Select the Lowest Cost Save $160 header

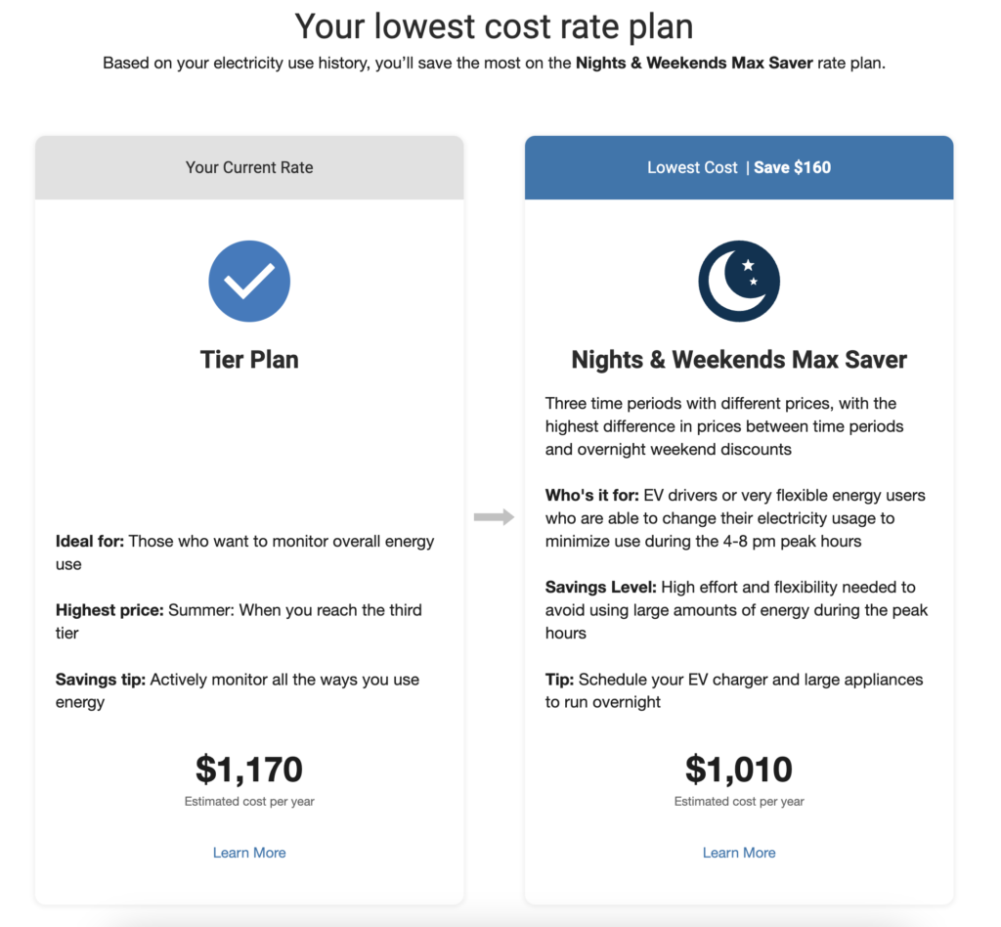tap(739, 167)
